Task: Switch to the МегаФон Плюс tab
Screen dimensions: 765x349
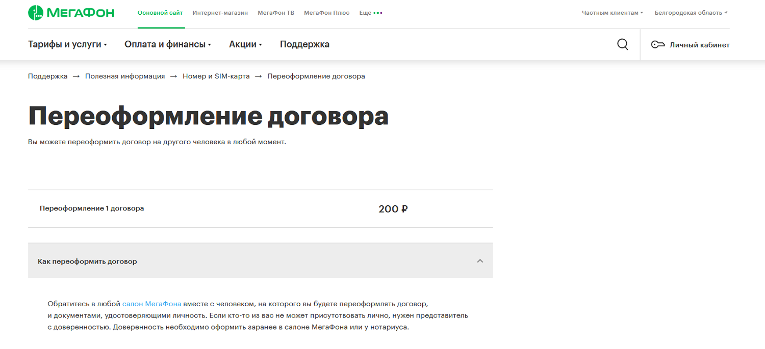Action: [x=327, y=13]
